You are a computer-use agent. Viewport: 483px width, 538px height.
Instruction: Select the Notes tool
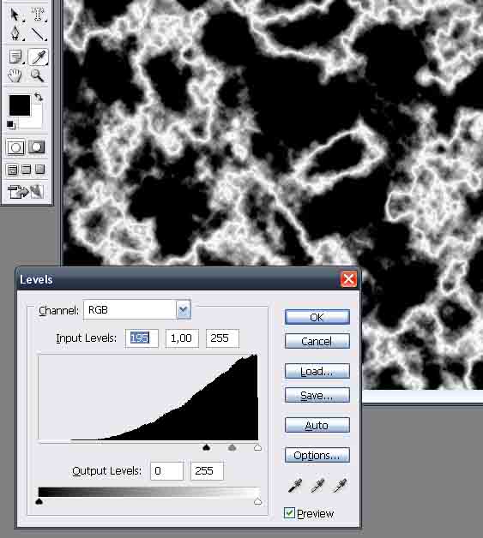15,57
